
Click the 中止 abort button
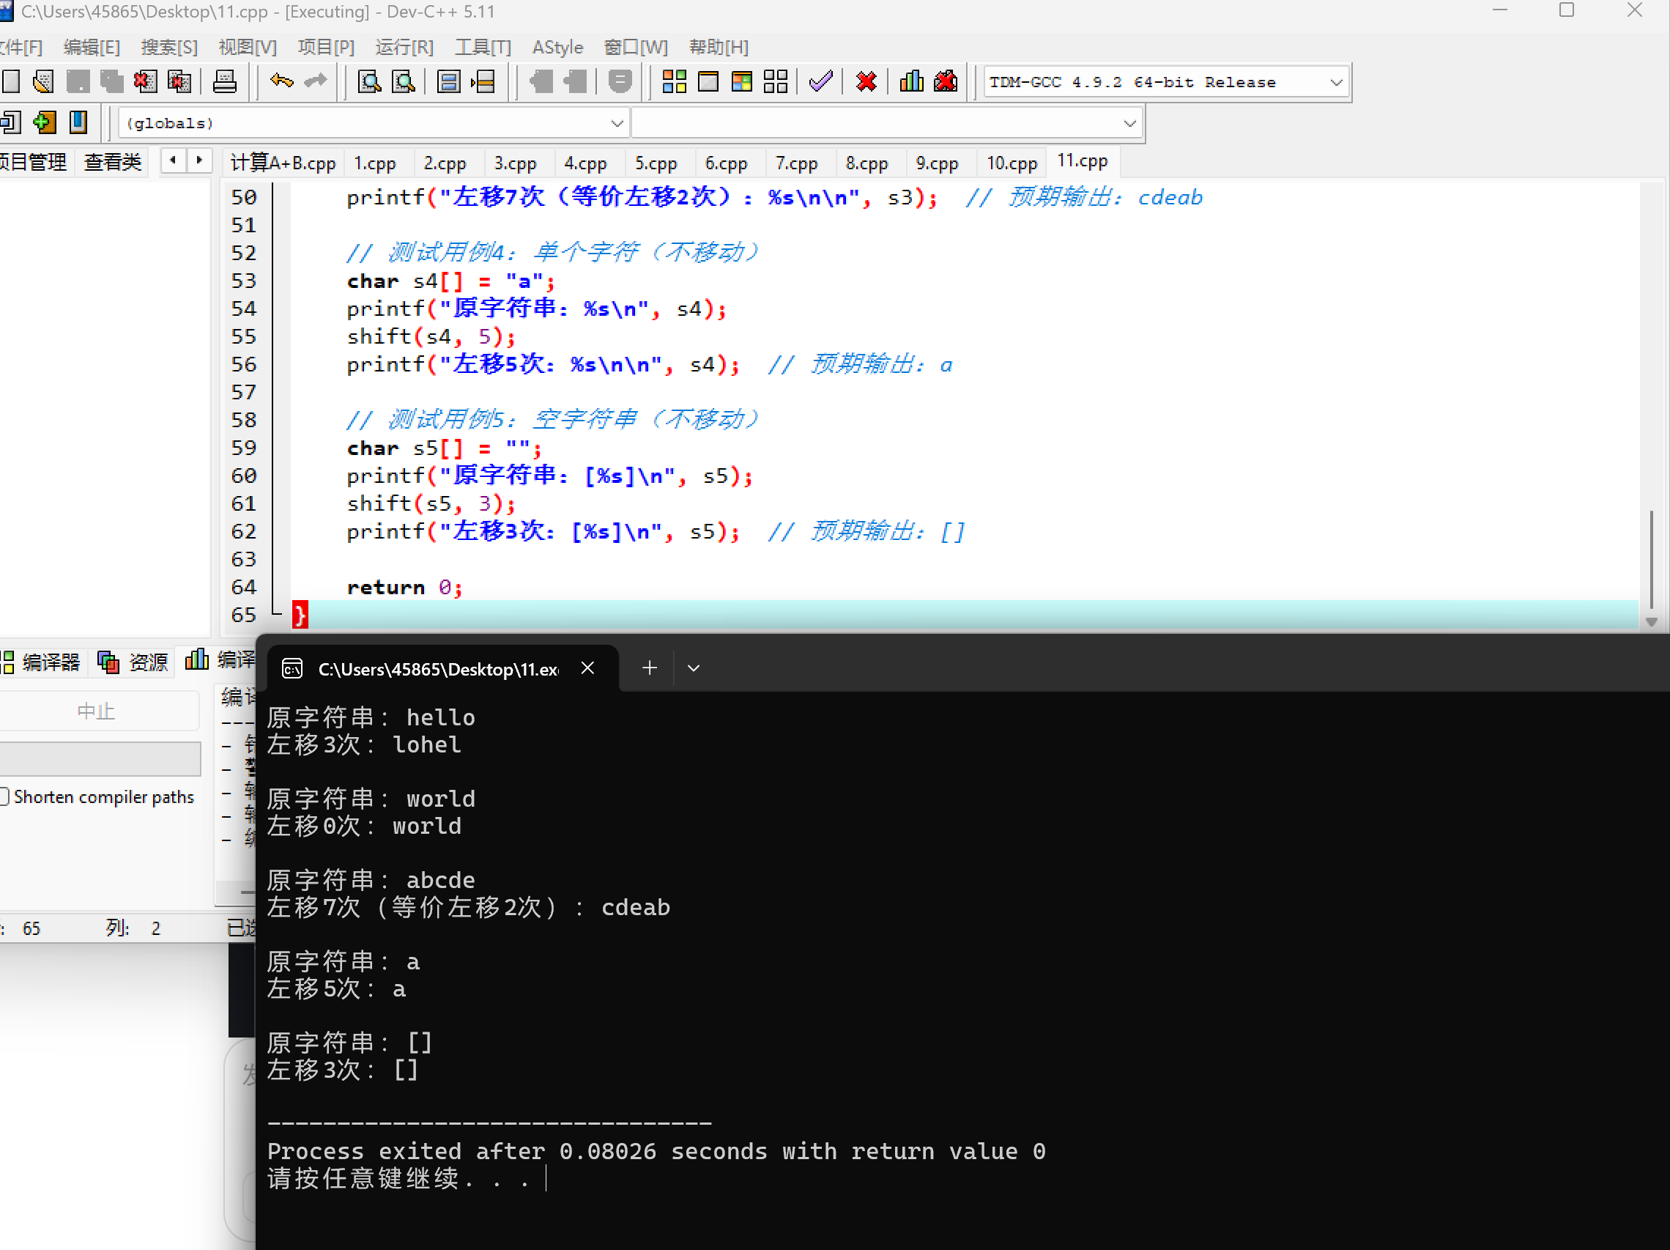pos(96,711)
